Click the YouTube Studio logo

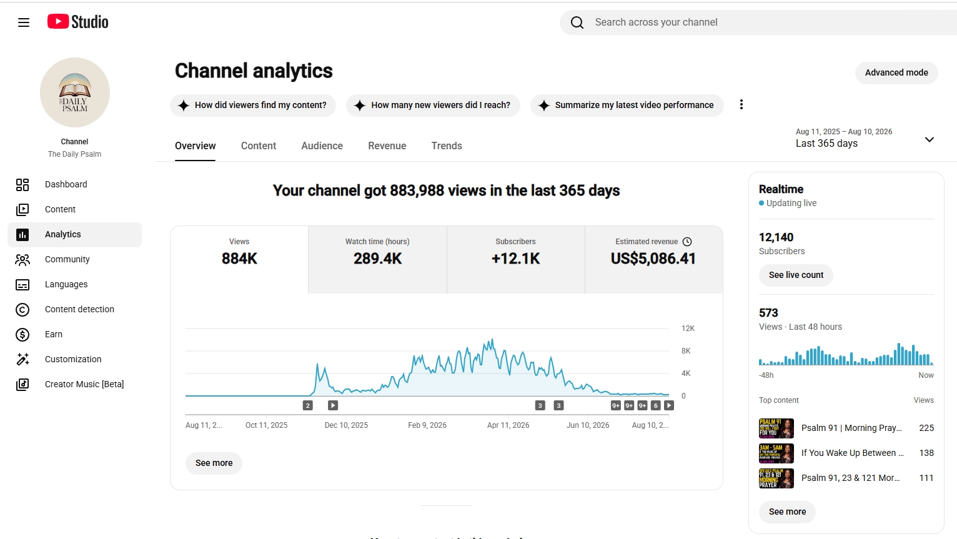(x=78, y=22)
